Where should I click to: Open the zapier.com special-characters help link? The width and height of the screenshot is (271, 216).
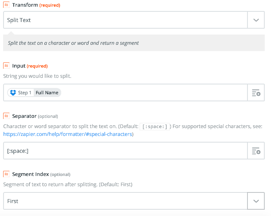coord(67,134)
